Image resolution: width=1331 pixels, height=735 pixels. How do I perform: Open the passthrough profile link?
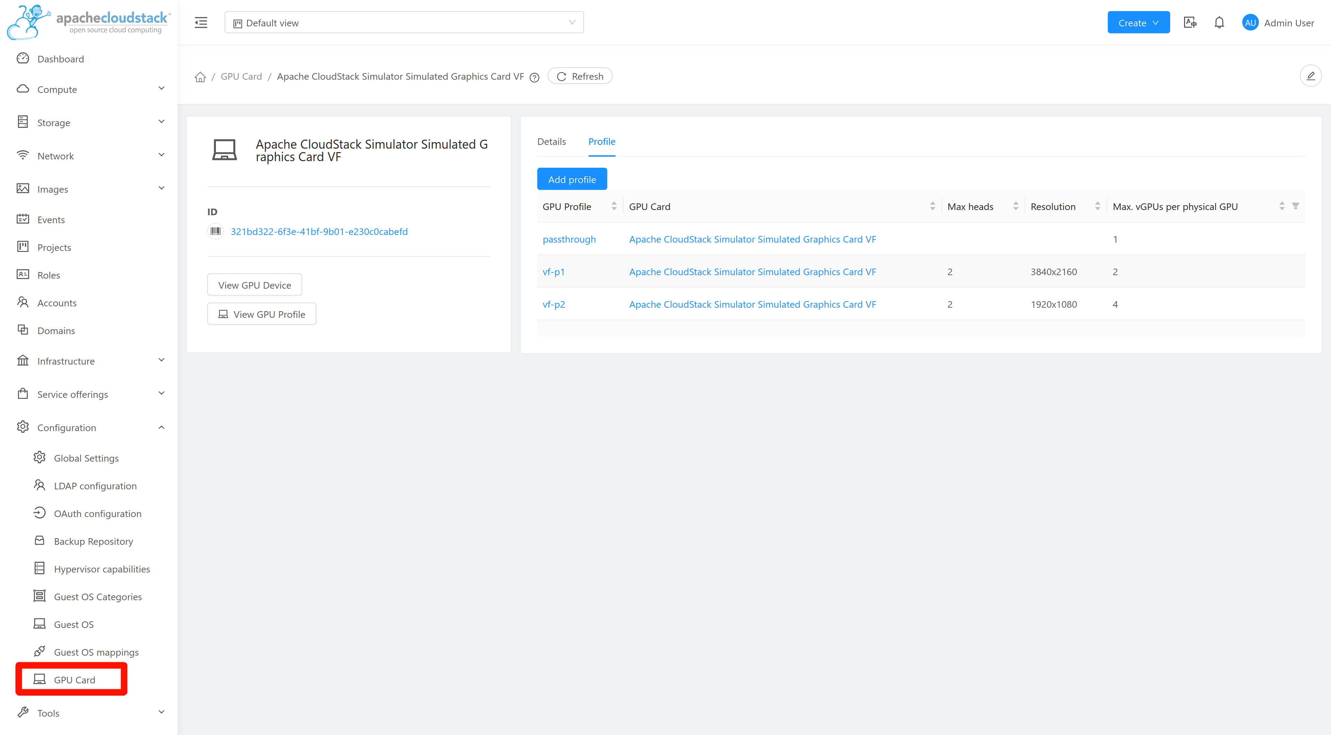(x=569, y=239)
